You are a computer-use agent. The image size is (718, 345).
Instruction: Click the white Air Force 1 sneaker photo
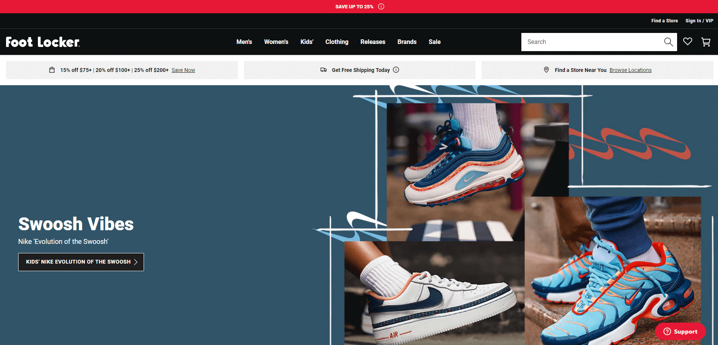tap(435, 293)
